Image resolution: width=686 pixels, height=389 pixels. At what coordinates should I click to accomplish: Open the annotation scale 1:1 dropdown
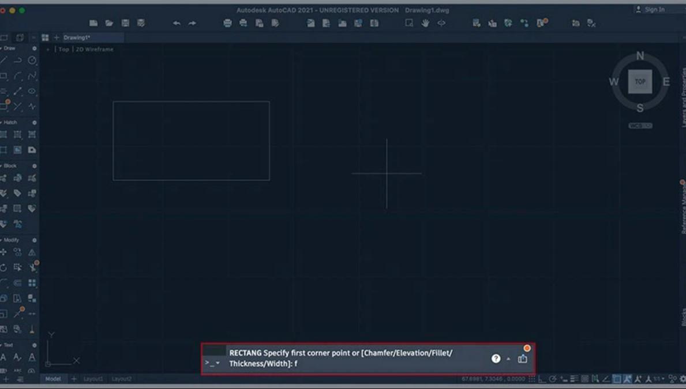point(658,379)
